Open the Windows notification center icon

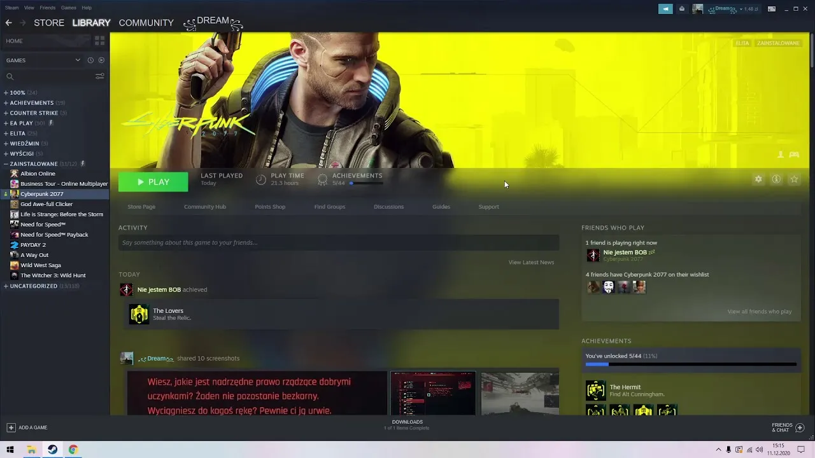802,450
